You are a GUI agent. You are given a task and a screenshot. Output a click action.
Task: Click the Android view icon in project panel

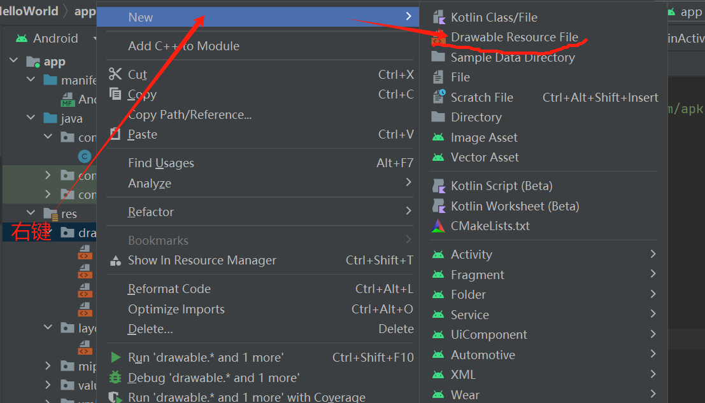(21, 39)
